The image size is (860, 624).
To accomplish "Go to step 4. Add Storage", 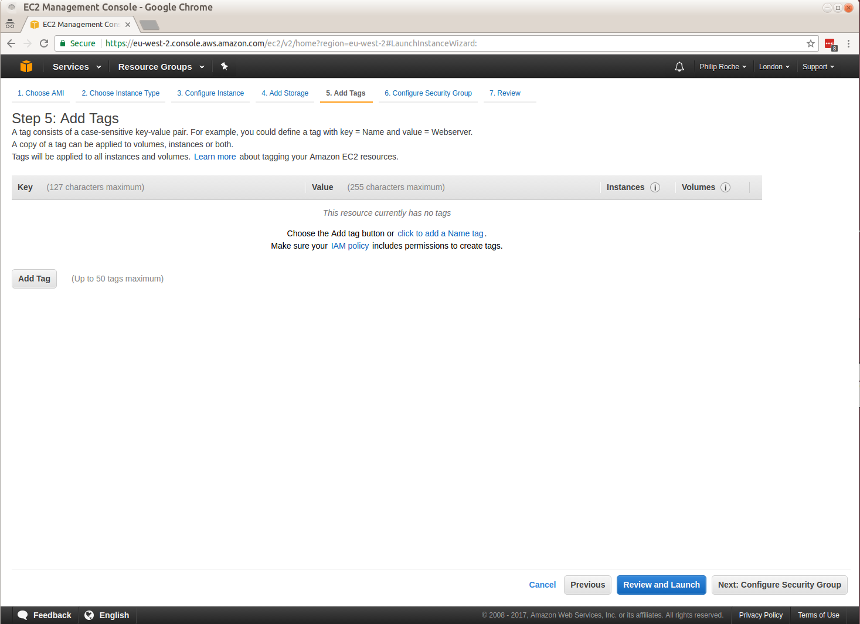I will pyautogui.click(x=285, y=93).
